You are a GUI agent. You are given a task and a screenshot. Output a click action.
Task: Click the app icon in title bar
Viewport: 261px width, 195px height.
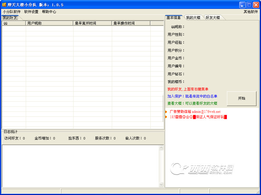(4, 5)
